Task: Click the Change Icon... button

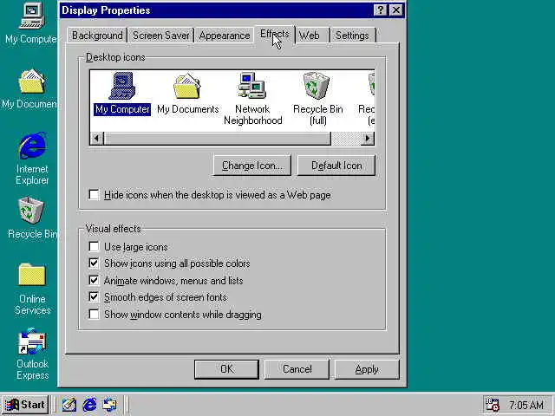Action: click(252, 166)
